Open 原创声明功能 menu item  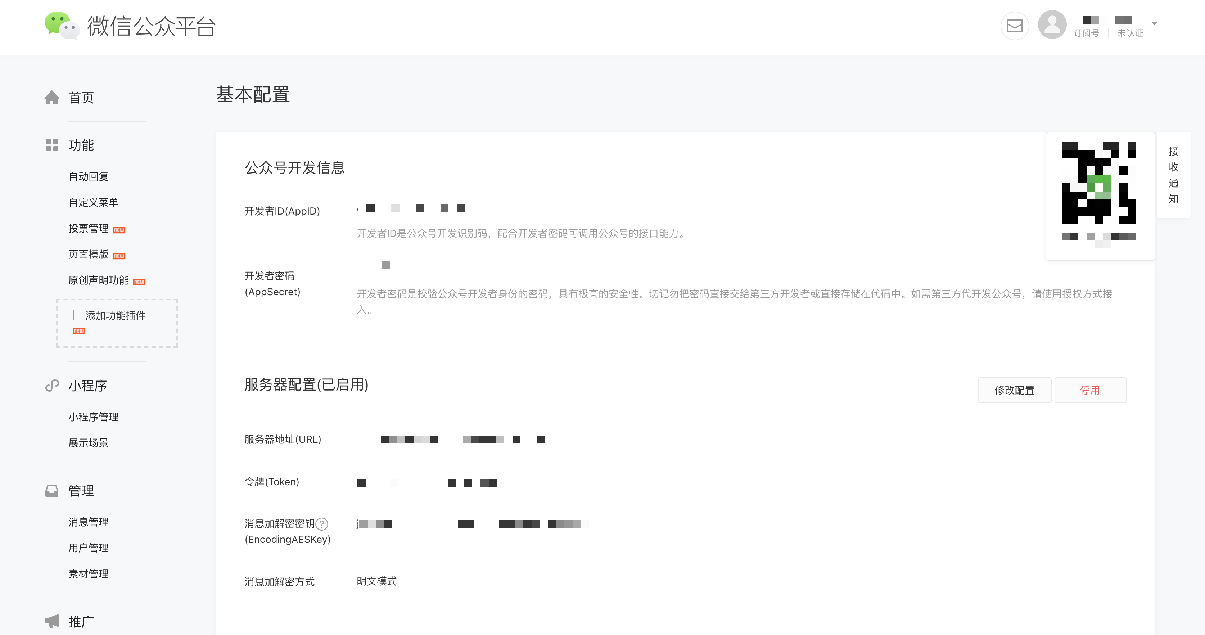pos(98,280)
